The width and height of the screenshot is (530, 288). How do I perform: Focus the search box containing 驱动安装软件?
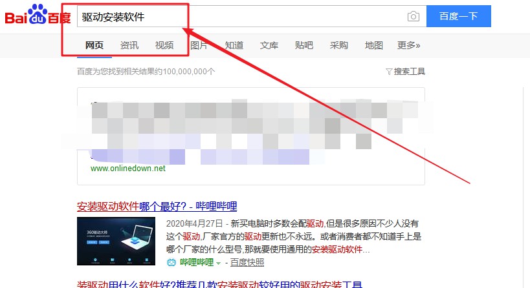coord(239,17)
